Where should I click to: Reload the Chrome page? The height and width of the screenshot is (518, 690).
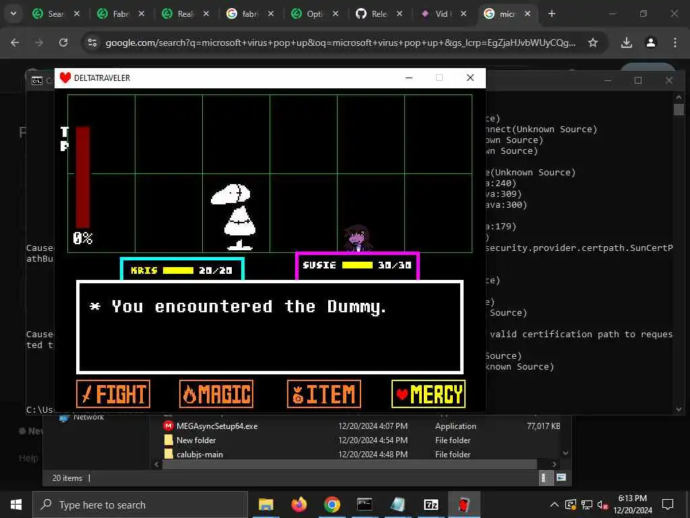(63, 42)
